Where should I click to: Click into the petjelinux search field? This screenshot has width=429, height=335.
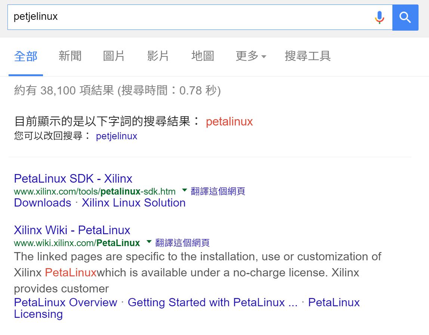coord(187,17)
